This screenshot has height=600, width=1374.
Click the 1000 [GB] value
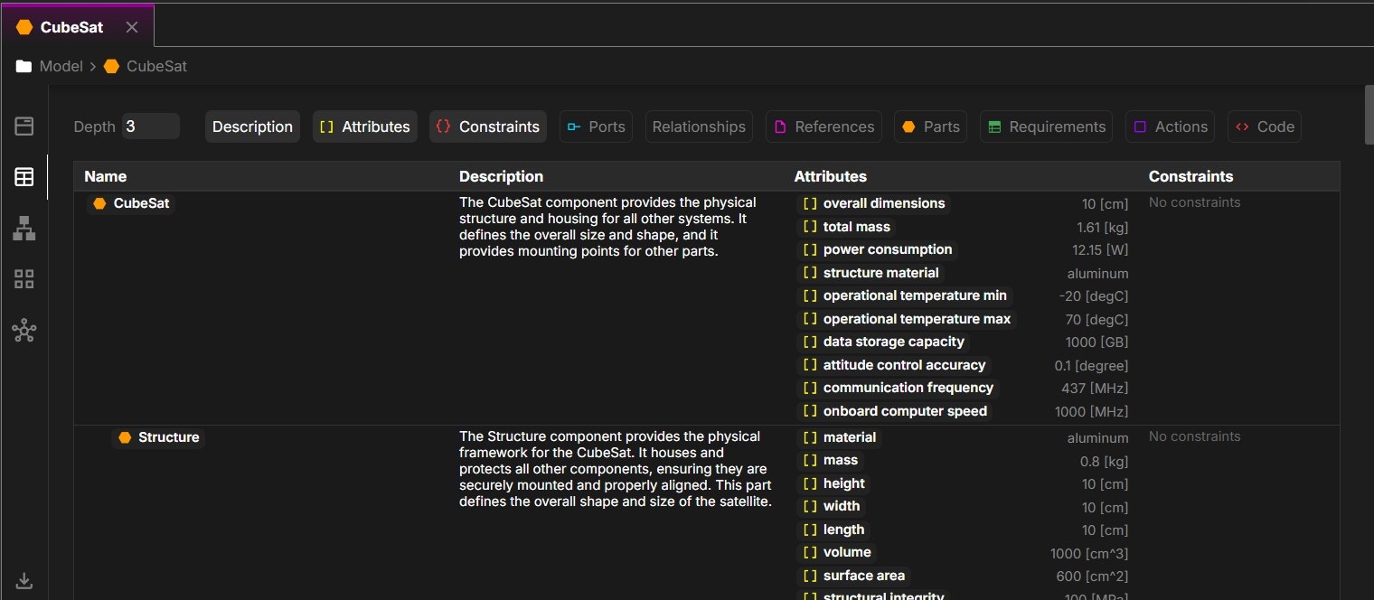1096,342
